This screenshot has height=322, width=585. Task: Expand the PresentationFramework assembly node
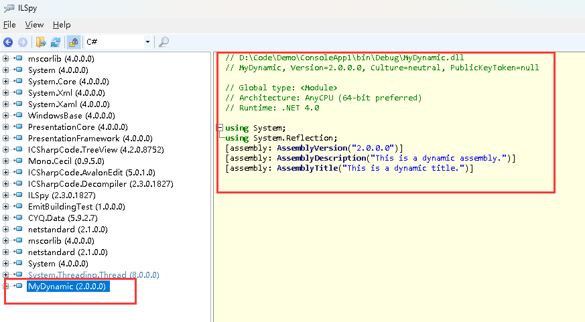(x=5, y=138)
